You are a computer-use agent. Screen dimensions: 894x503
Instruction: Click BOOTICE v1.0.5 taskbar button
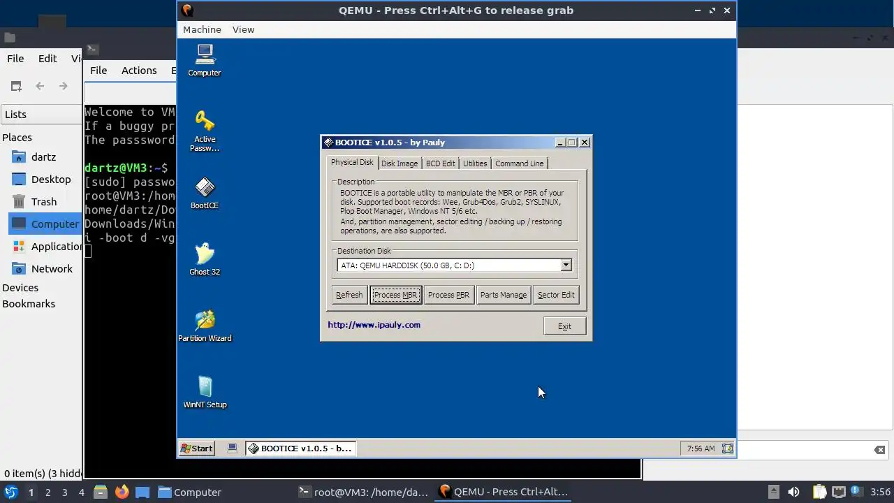point(300,449)
